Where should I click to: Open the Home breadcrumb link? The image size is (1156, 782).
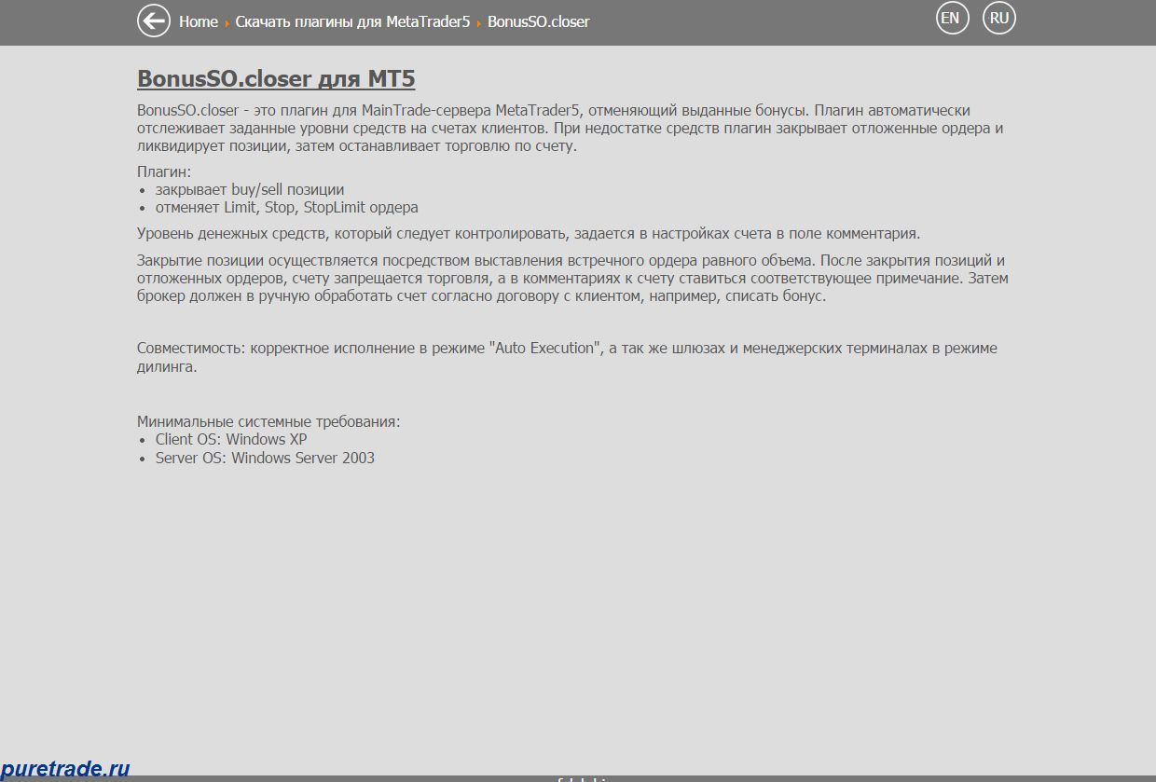pyautogui.click(x=199, y=21)
